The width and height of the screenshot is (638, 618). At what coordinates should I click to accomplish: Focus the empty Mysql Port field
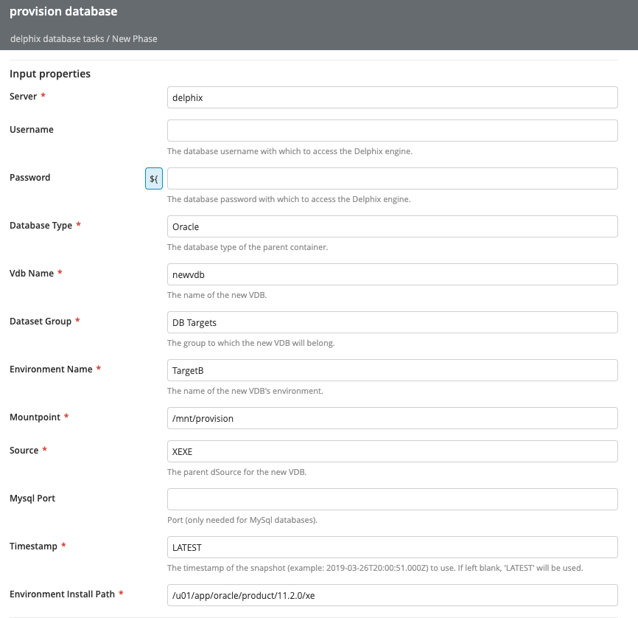[x=392, y=499]
